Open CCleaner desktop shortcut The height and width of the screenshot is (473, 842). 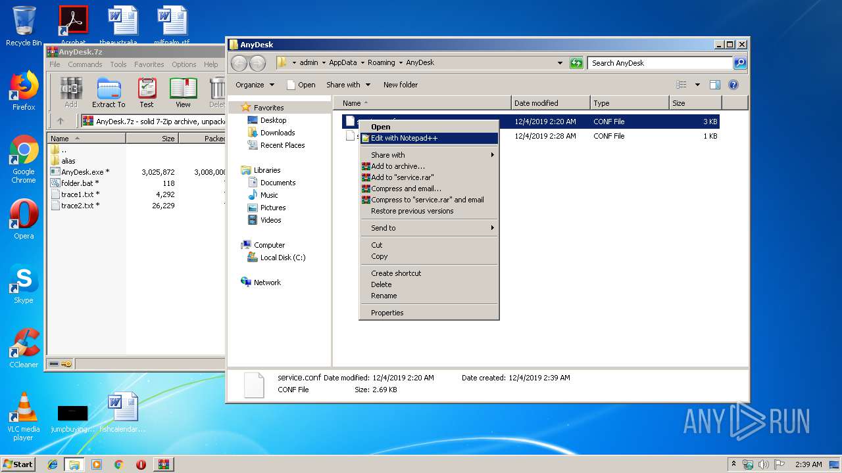[x=24, y=348]
